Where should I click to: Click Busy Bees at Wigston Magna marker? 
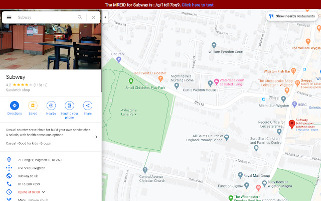tap(264, 182)
